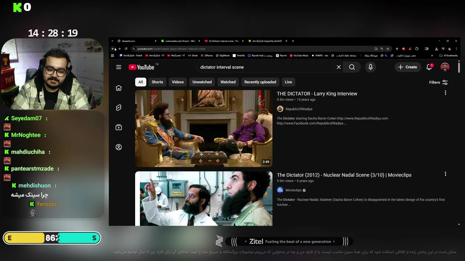
Task: Open browser downloads
Action: (x=436, y=49)
